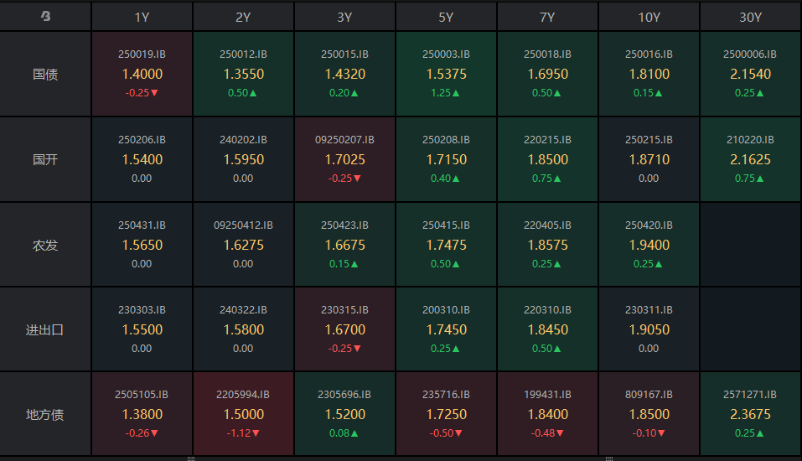Open the 2571271.IB local bond cell

point(750,414)
